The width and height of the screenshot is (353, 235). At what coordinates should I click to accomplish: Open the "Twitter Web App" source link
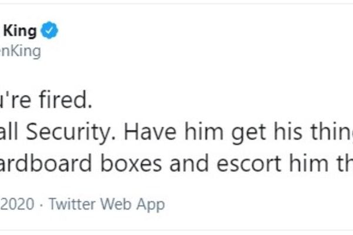(x=106, y=204)
